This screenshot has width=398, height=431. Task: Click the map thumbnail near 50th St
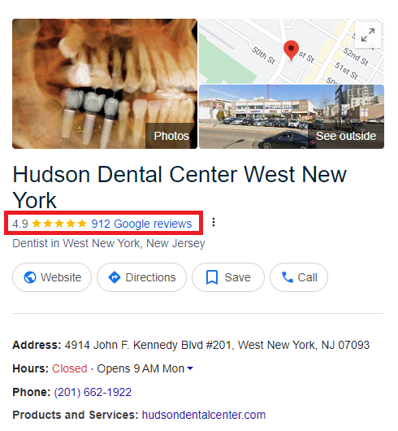click(292, 51)
